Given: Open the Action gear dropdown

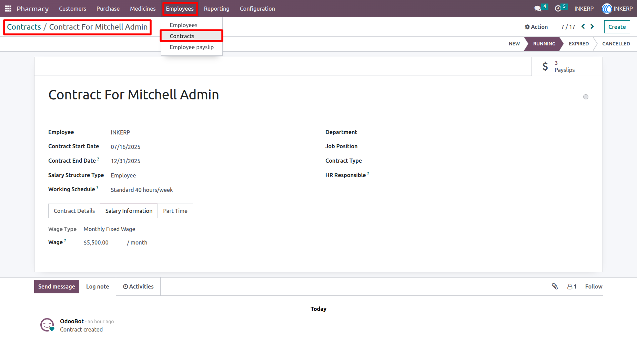Looking at the screenshot, I should click(536, 27).
